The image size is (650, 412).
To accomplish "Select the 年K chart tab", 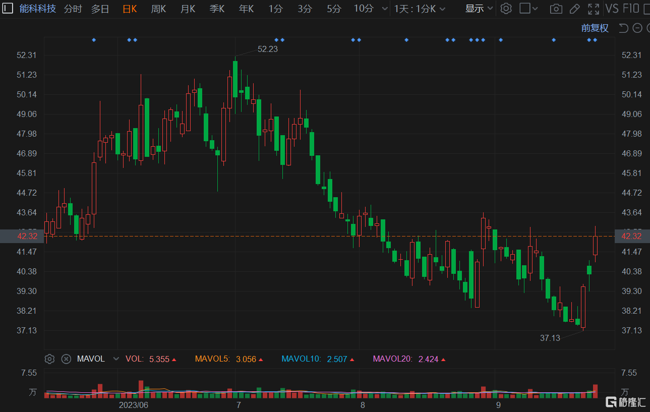I will 247,9.
